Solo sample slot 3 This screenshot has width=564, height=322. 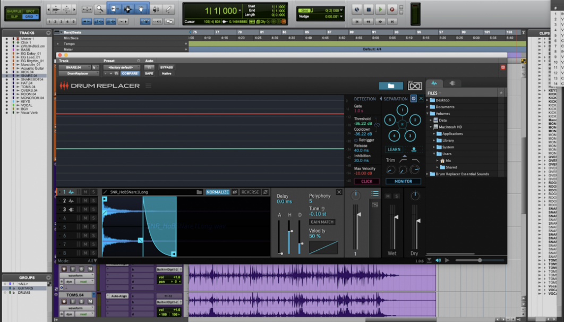93,209
